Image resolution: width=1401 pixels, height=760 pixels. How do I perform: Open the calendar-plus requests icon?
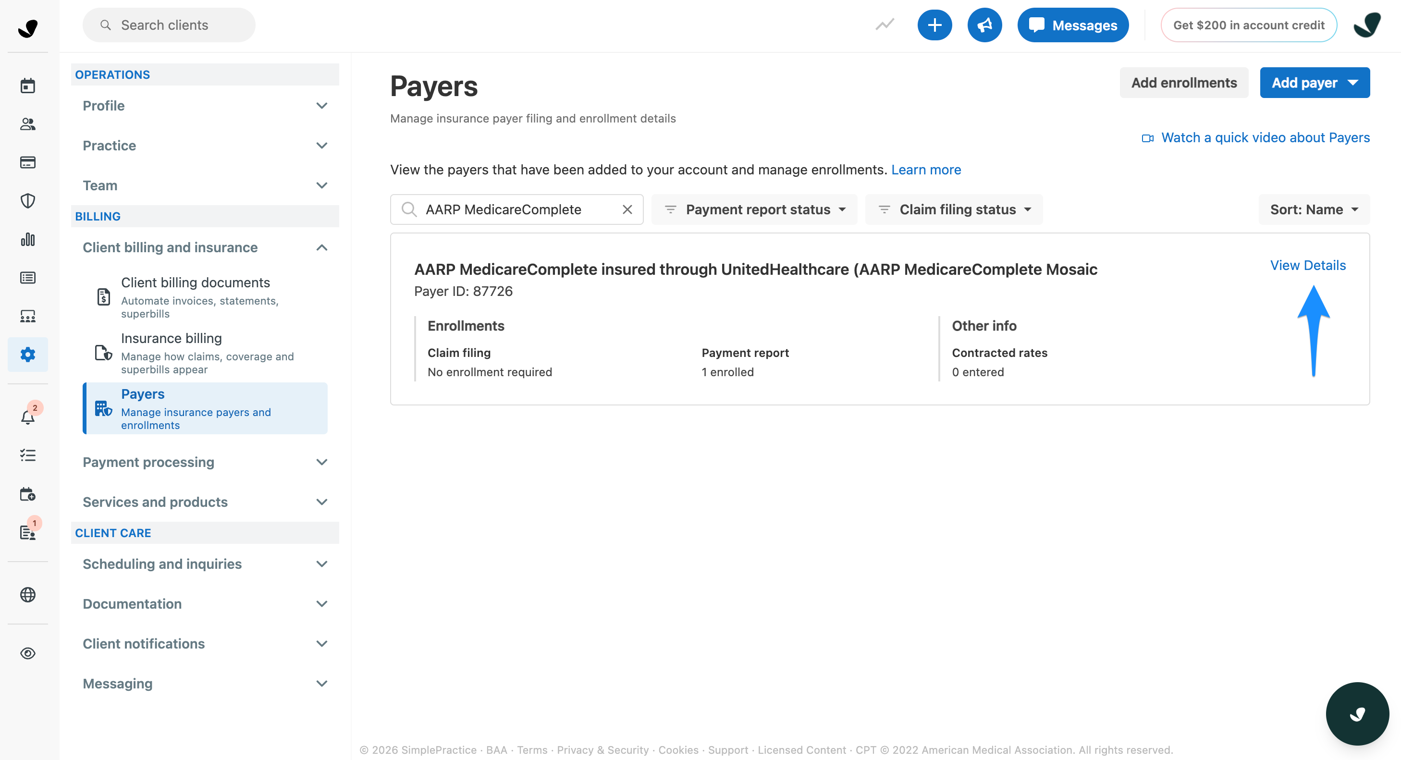28,494
